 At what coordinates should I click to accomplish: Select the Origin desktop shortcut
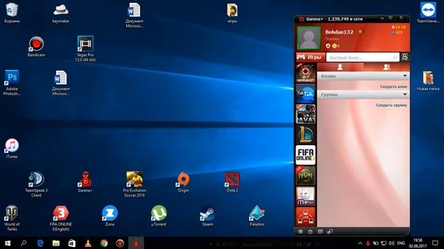click(x=183, y=182)
